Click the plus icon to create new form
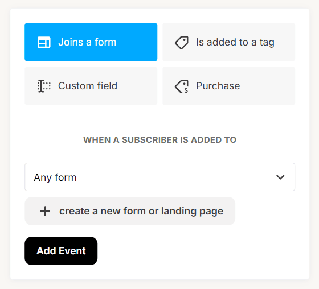The width and height of the screenshot is (319, 289). [x=45, y=211]
